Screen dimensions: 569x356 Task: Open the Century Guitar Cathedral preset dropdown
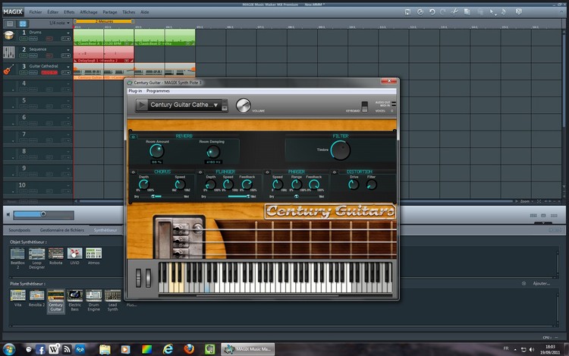(182, 106)
